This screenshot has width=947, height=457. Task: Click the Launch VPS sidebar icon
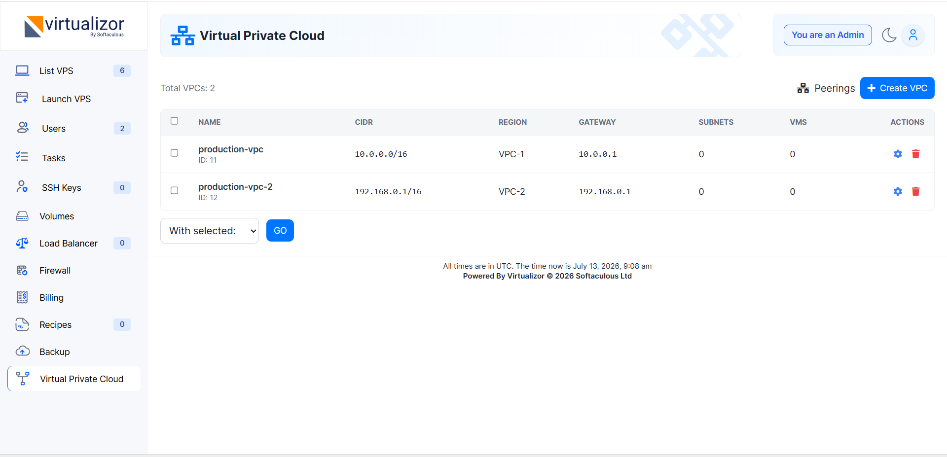coord(22,98)
